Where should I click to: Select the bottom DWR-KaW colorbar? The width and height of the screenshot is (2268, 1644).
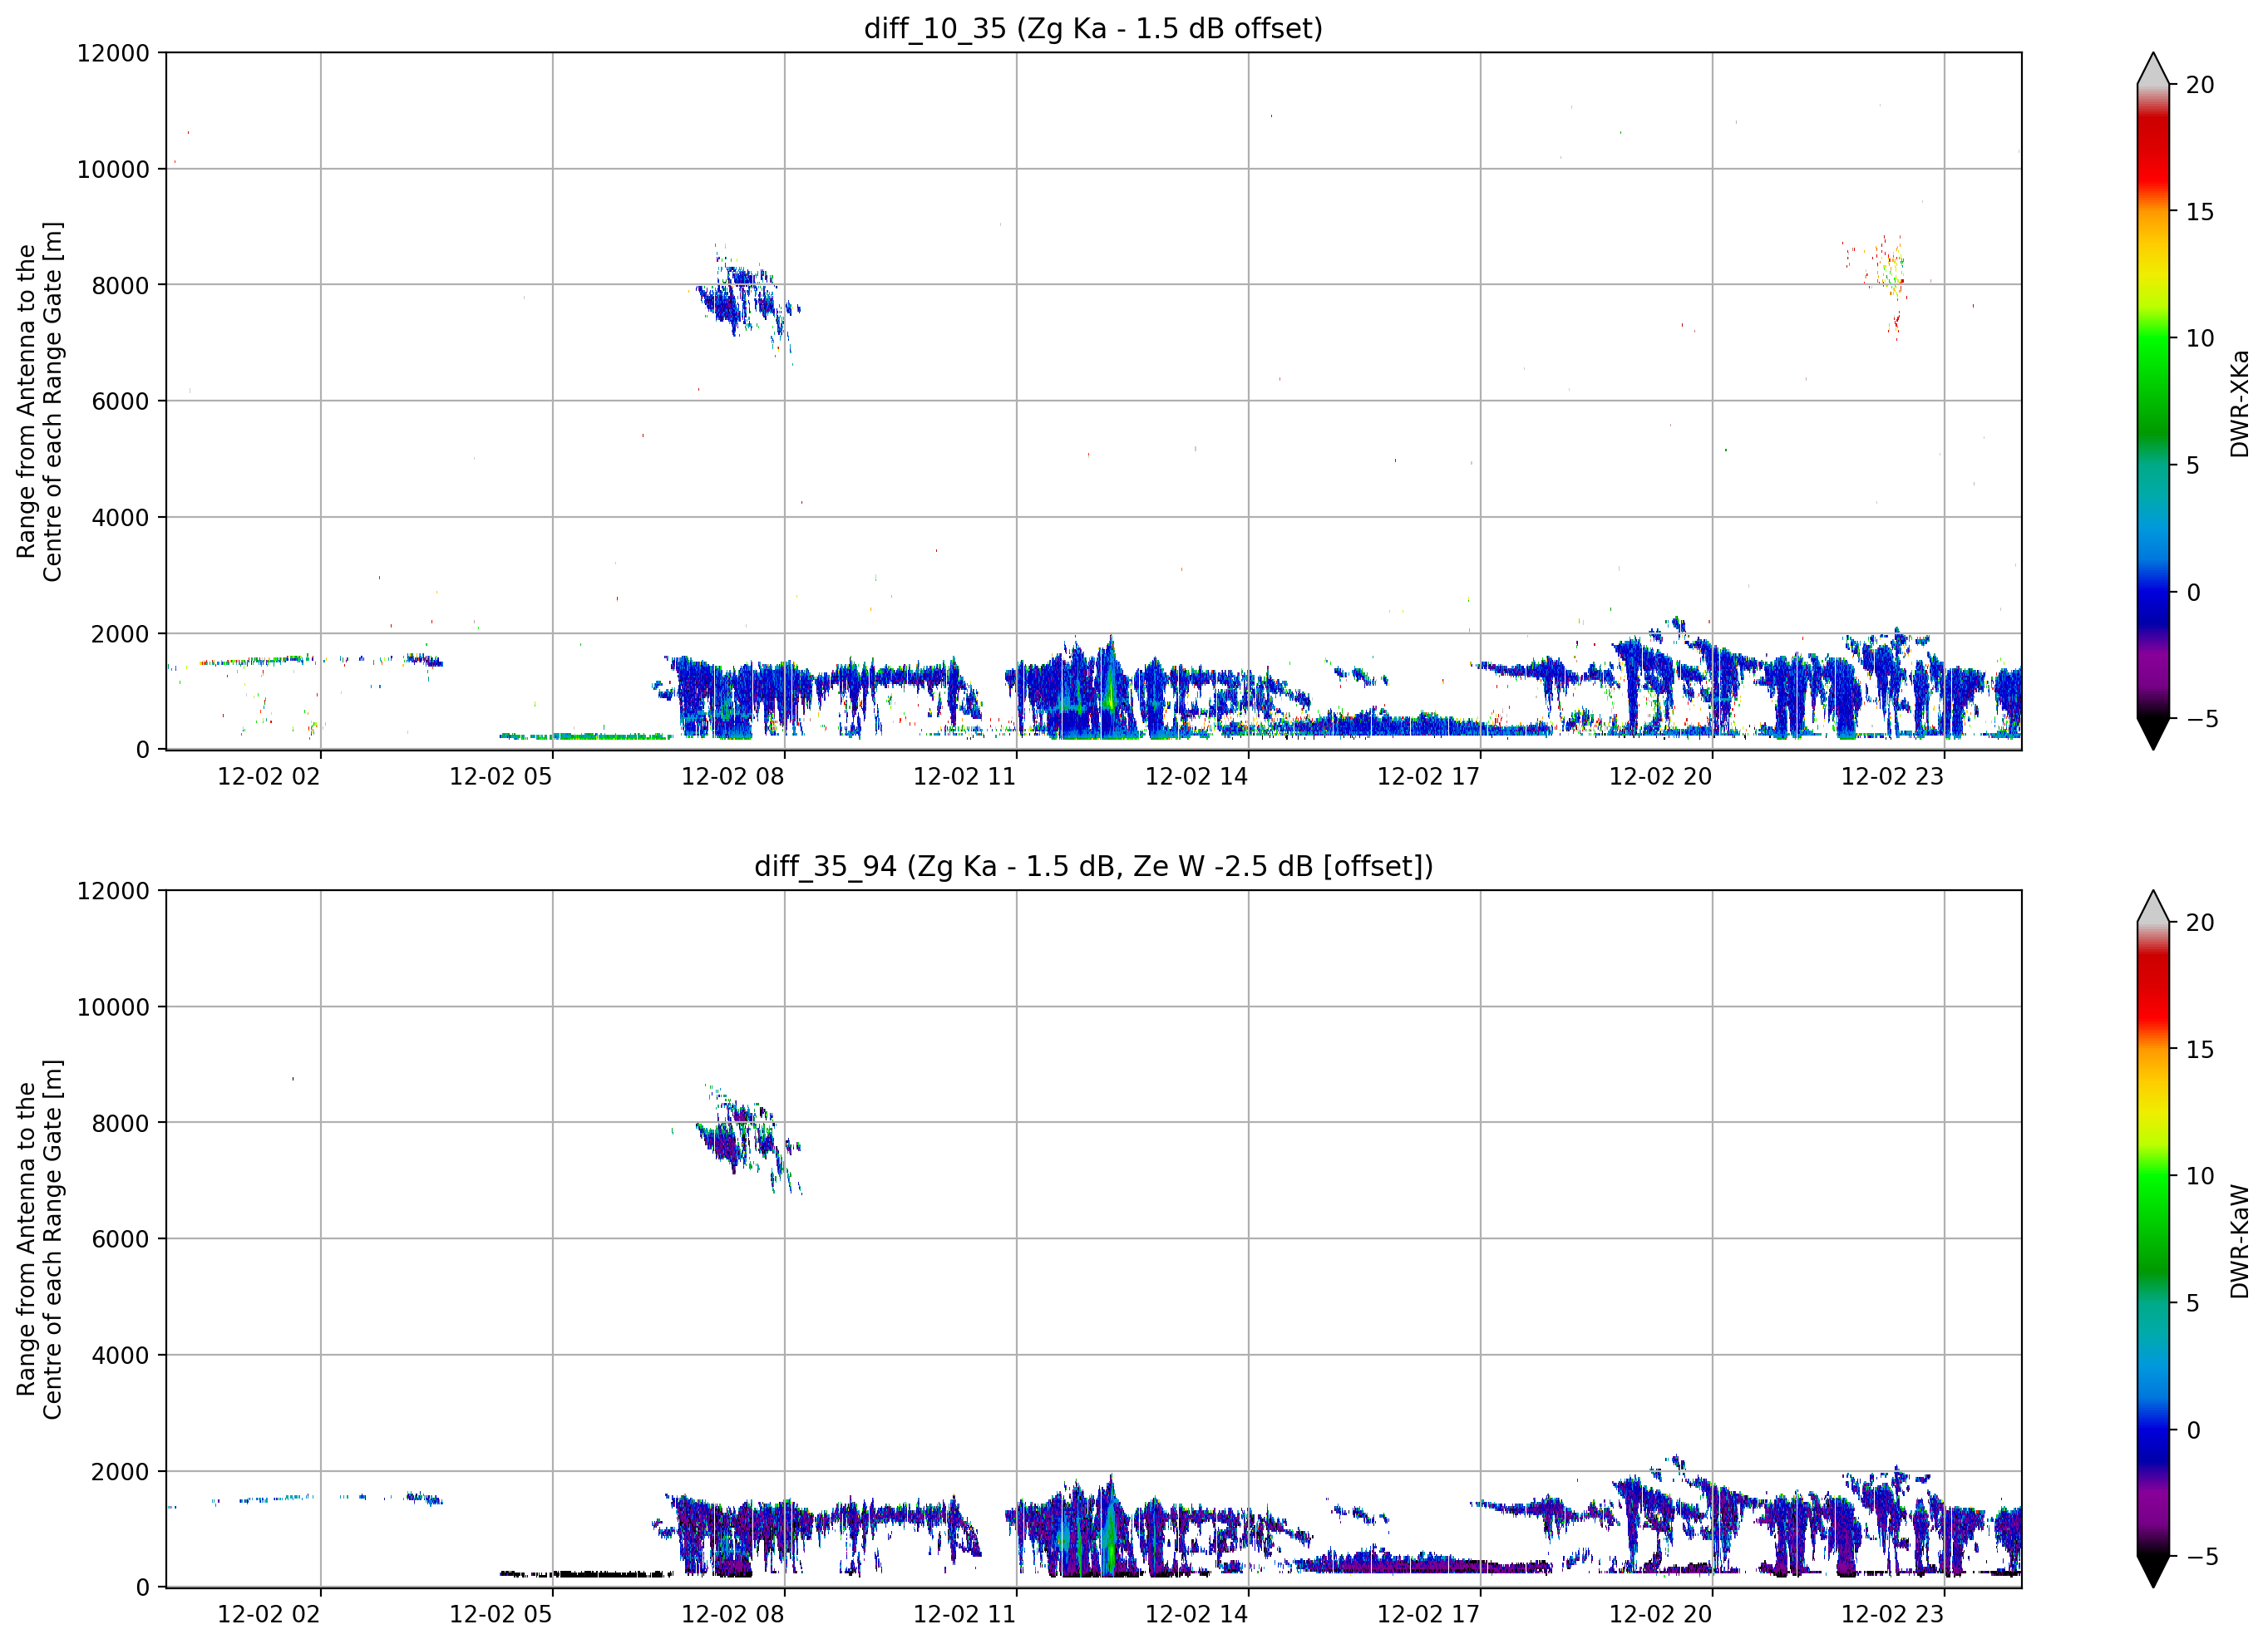point(2153,1239)
